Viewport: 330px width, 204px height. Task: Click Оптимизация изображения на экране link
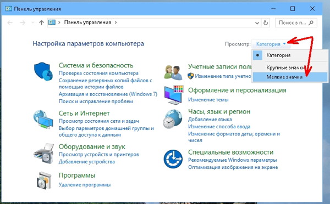233,167
